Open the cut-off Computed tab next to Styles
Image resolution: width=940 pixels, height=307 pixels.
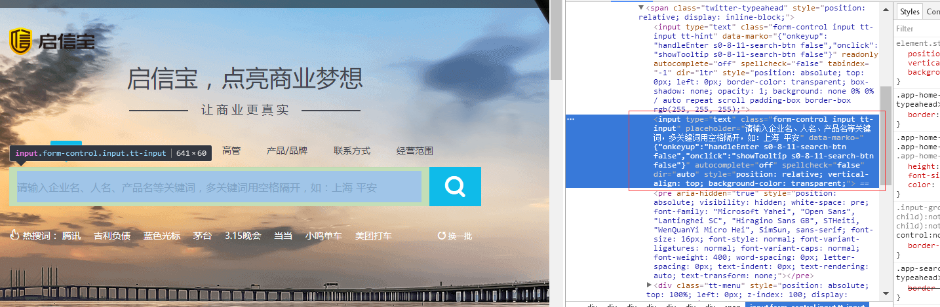(933, 12)
